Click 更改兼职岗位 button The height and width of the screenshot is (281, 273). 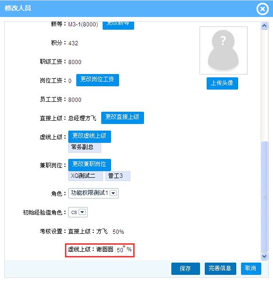click(x=89, y=165)
